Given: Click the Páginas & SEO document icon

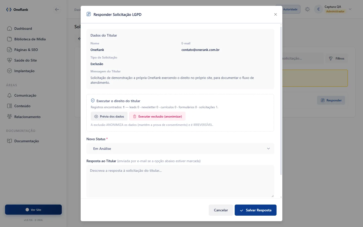Looking at the screenshot, I should (10, 50).
